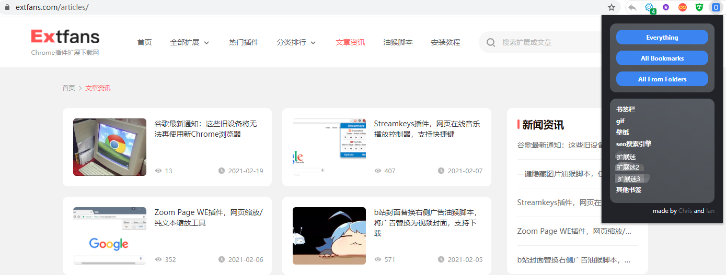Expand the 分类排行 dropdown menu
Viewport: 726px width, 275px height.
tap(296, 42)
